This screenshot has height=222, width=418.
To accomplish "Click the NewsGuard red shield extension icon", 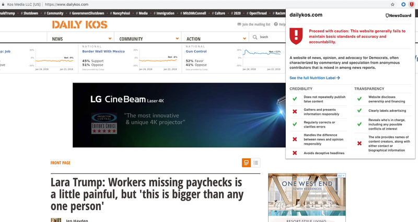I will pyautogui.click(x=412, y=4).
